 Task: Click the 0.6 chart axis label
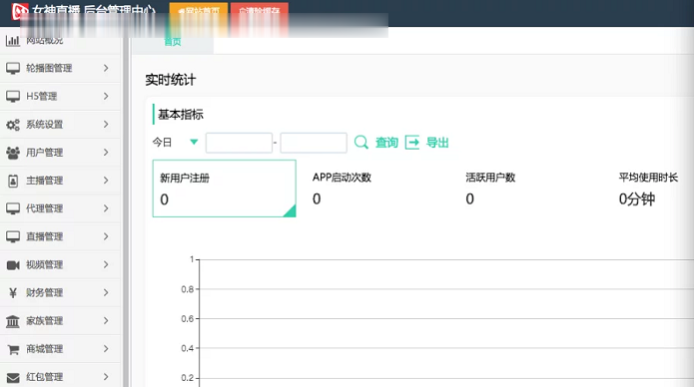(187, 319)
